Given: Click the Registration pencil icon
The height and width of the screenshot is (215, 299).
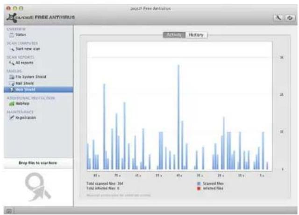Looking at the screenshot, I should click(x=12, y=118).
